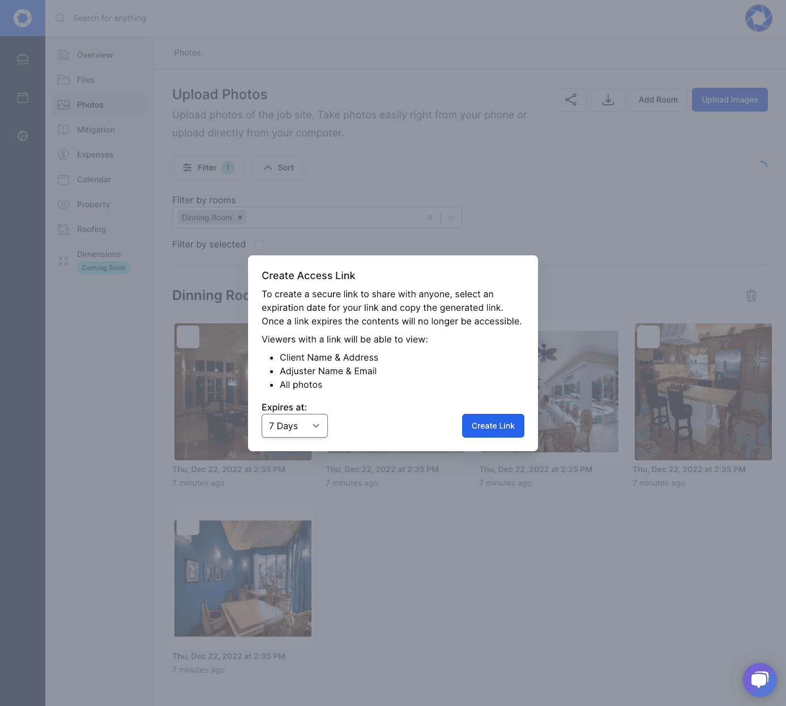Click the 'Adjuster Name & Email' list item
This screenshot has width=786, height=706.
328,371
